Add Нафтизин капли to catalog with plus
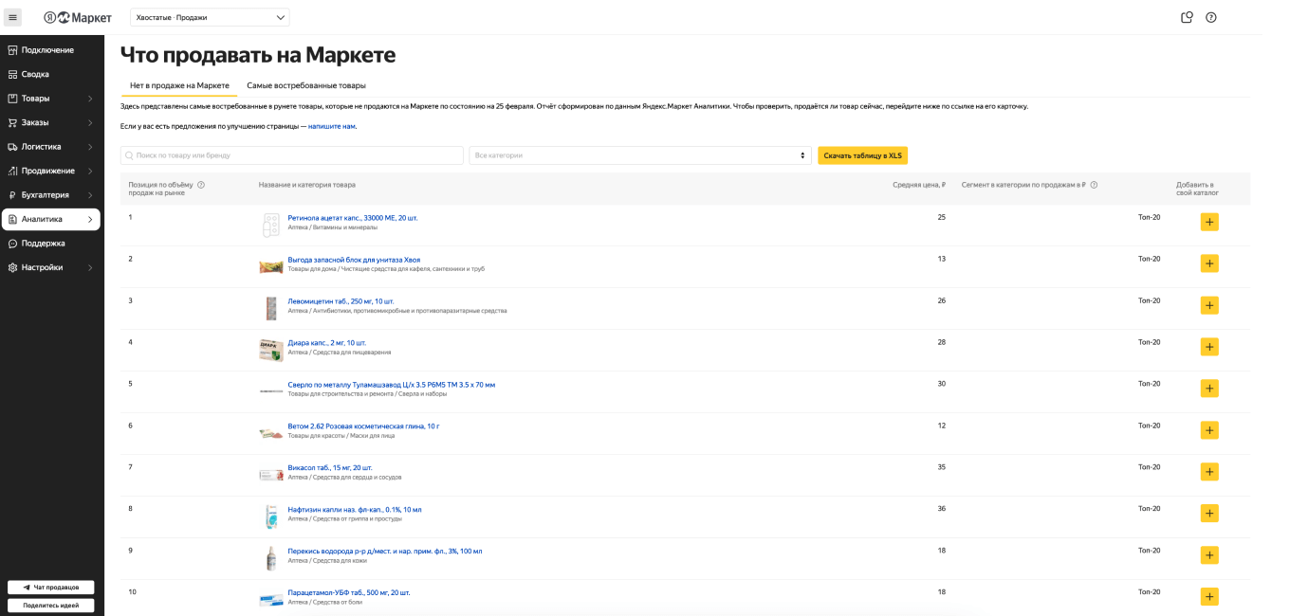Screen dimensions: 1290x616 (1209, 513)
